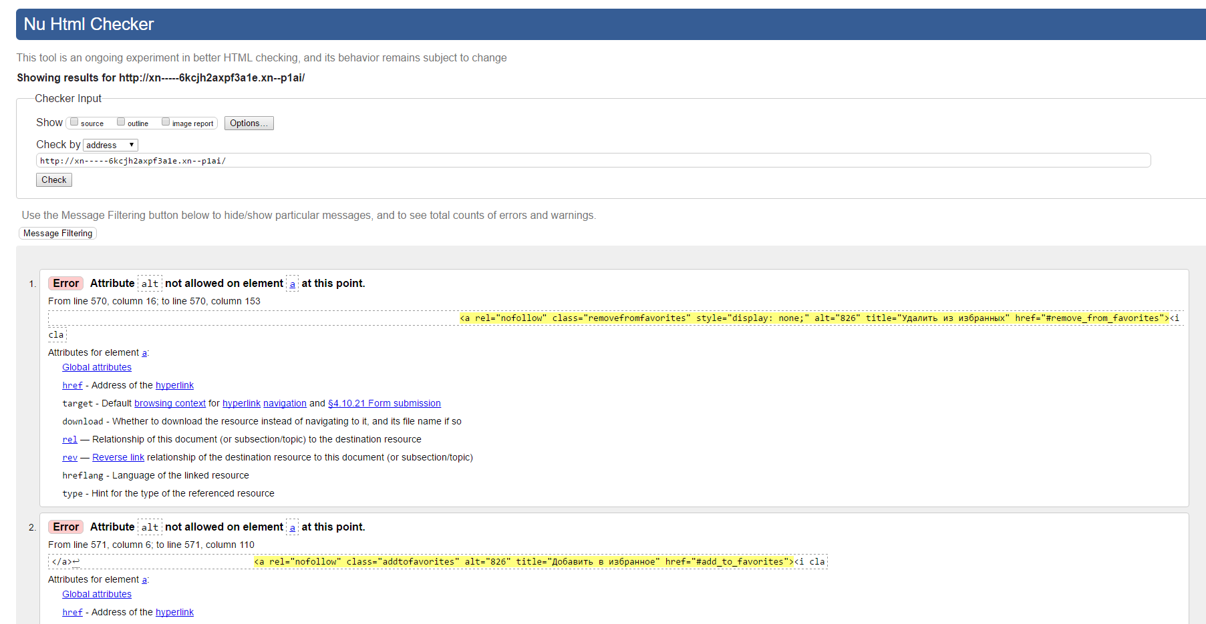
Task: Open the hyperlink link in error 2
Action: (x=174, y=613)
